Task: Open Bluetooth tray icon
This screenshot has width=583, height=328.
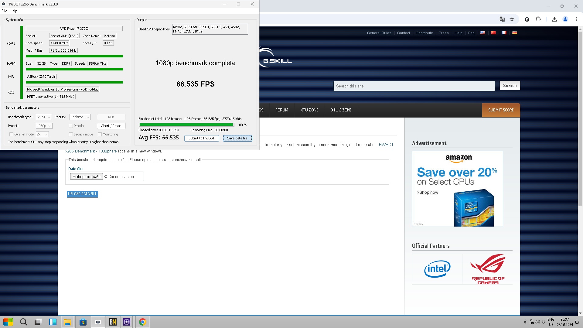Action: click(x=525, y=322)
